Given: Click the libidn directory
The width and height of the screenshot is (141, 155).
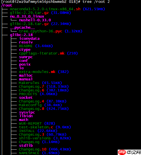Looking at the screenshot, I should pyautogui.click(x=26, y=116).
